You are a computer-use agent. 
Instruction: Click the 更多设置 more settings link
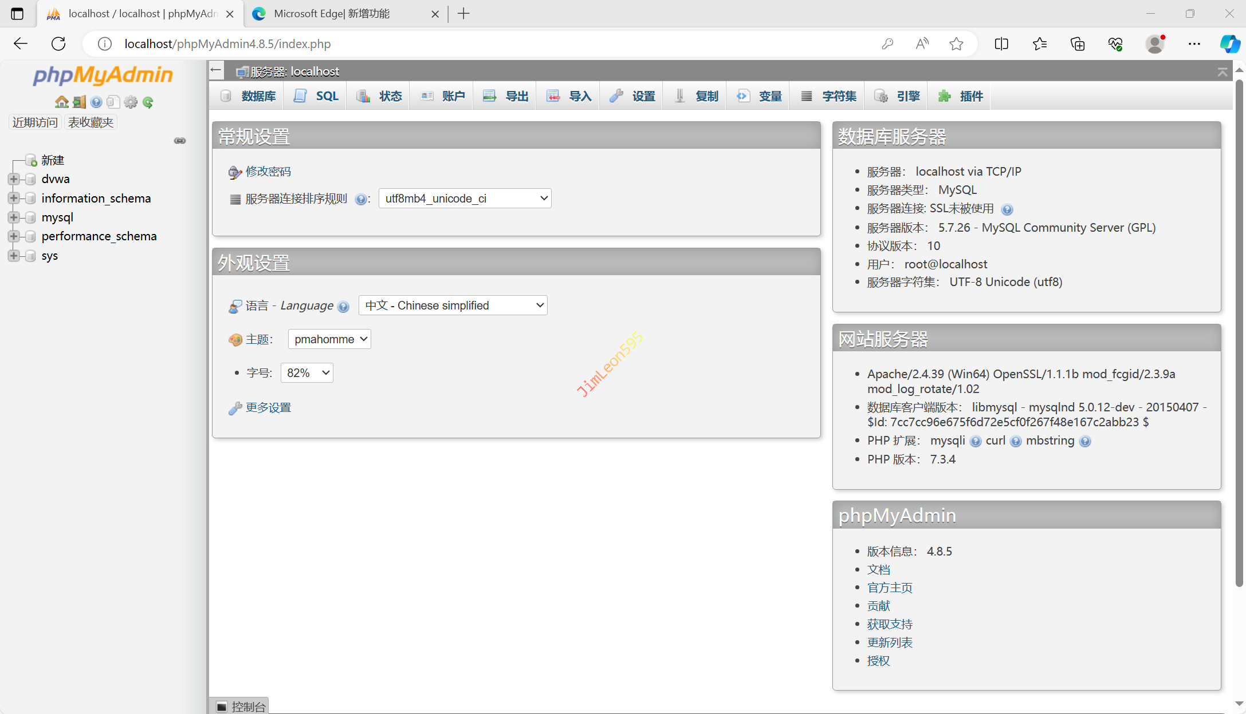click(x=268, y=408)
